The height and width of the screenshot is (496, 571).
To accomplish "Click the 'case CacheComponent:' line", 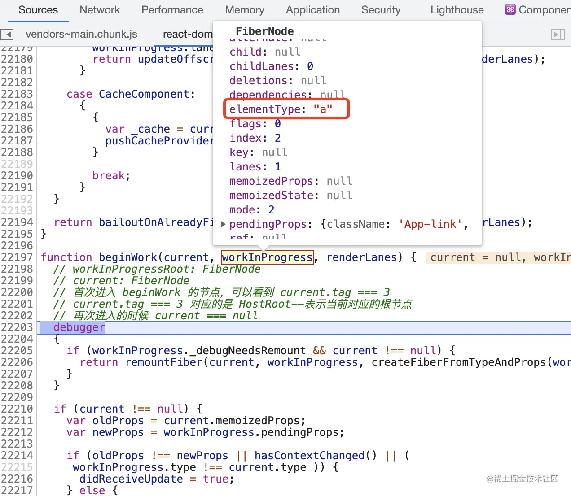I will [131, 94].
